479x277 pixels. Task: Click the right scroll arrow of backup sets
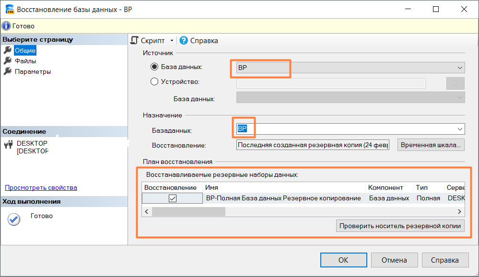click(x=459, y=212)
